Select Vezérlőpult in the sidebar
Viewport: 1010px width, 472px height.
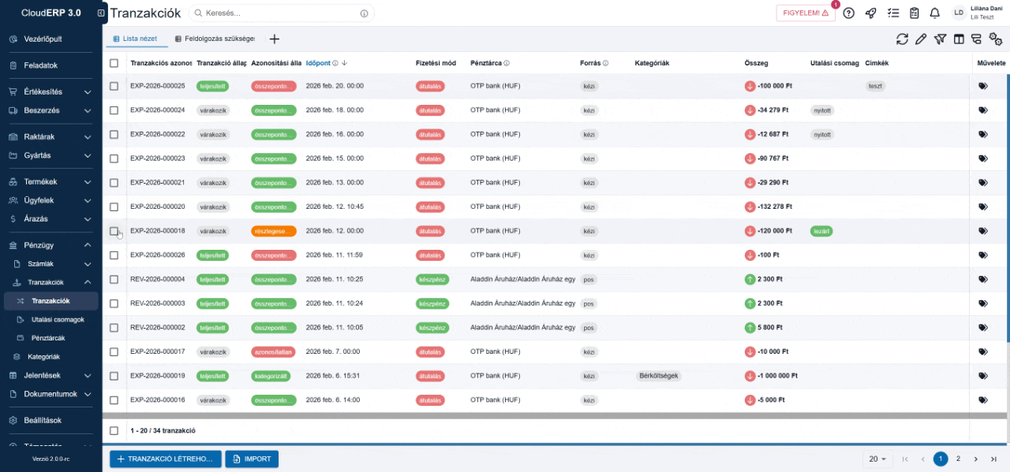43,39
